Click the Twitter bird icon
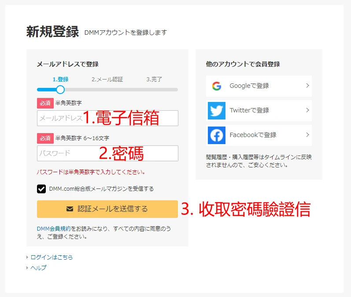Image resolution: width=351 pixels, height=297 pixels. pos(217,111)
